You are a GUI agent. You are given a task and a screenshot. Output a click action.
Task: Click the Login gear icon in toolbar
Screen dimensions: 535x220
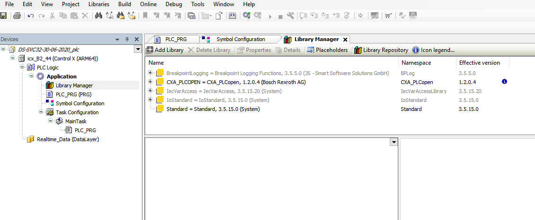coord(246,16)
